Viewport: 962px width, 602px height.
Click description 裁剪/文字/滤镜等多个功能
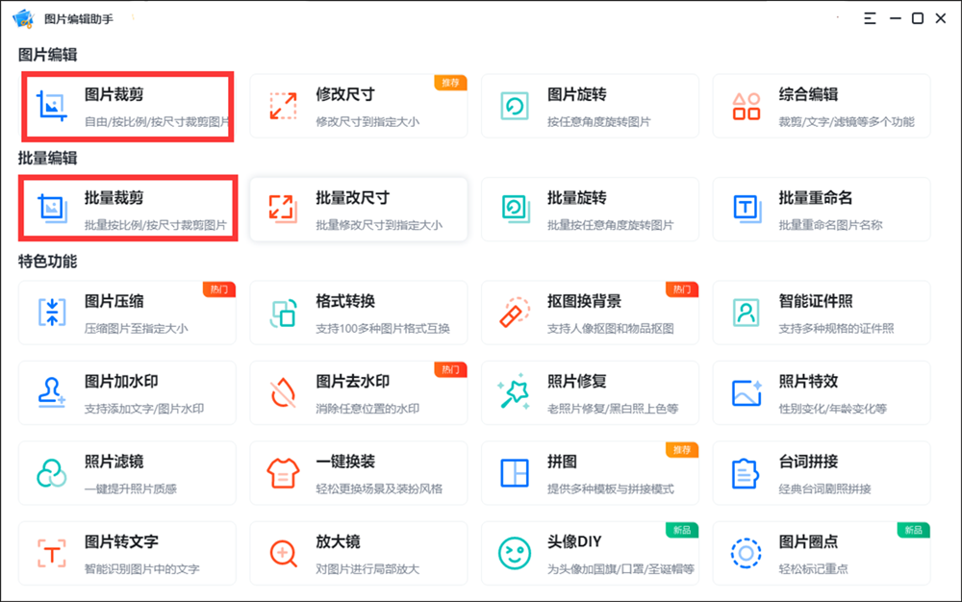(x=847, y=122)
